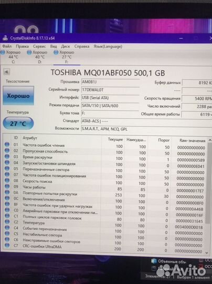Select the Время раскрутки row text

[37, 157]
